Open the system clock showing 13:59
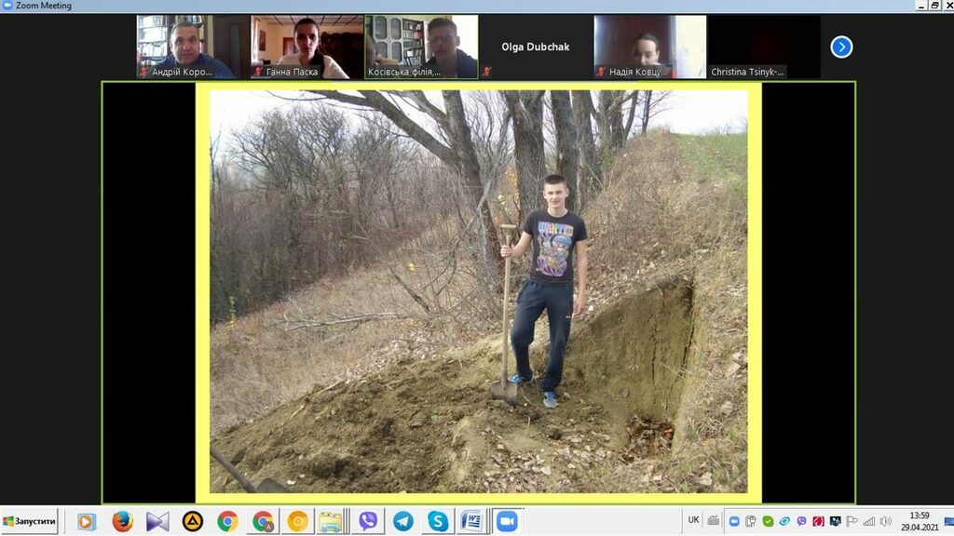This screenshot has height=536, width=954. pyautogui.click(x=919, y=521)
